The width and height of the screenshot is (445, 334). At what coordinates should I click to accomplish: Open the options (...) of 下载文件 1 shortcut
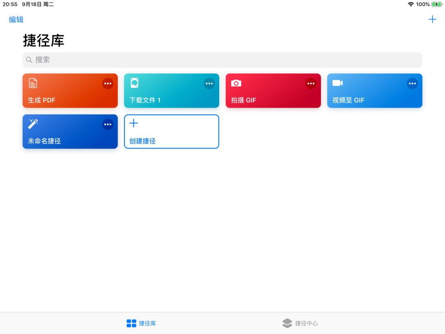pyautogui.click(x=209, y=83)
